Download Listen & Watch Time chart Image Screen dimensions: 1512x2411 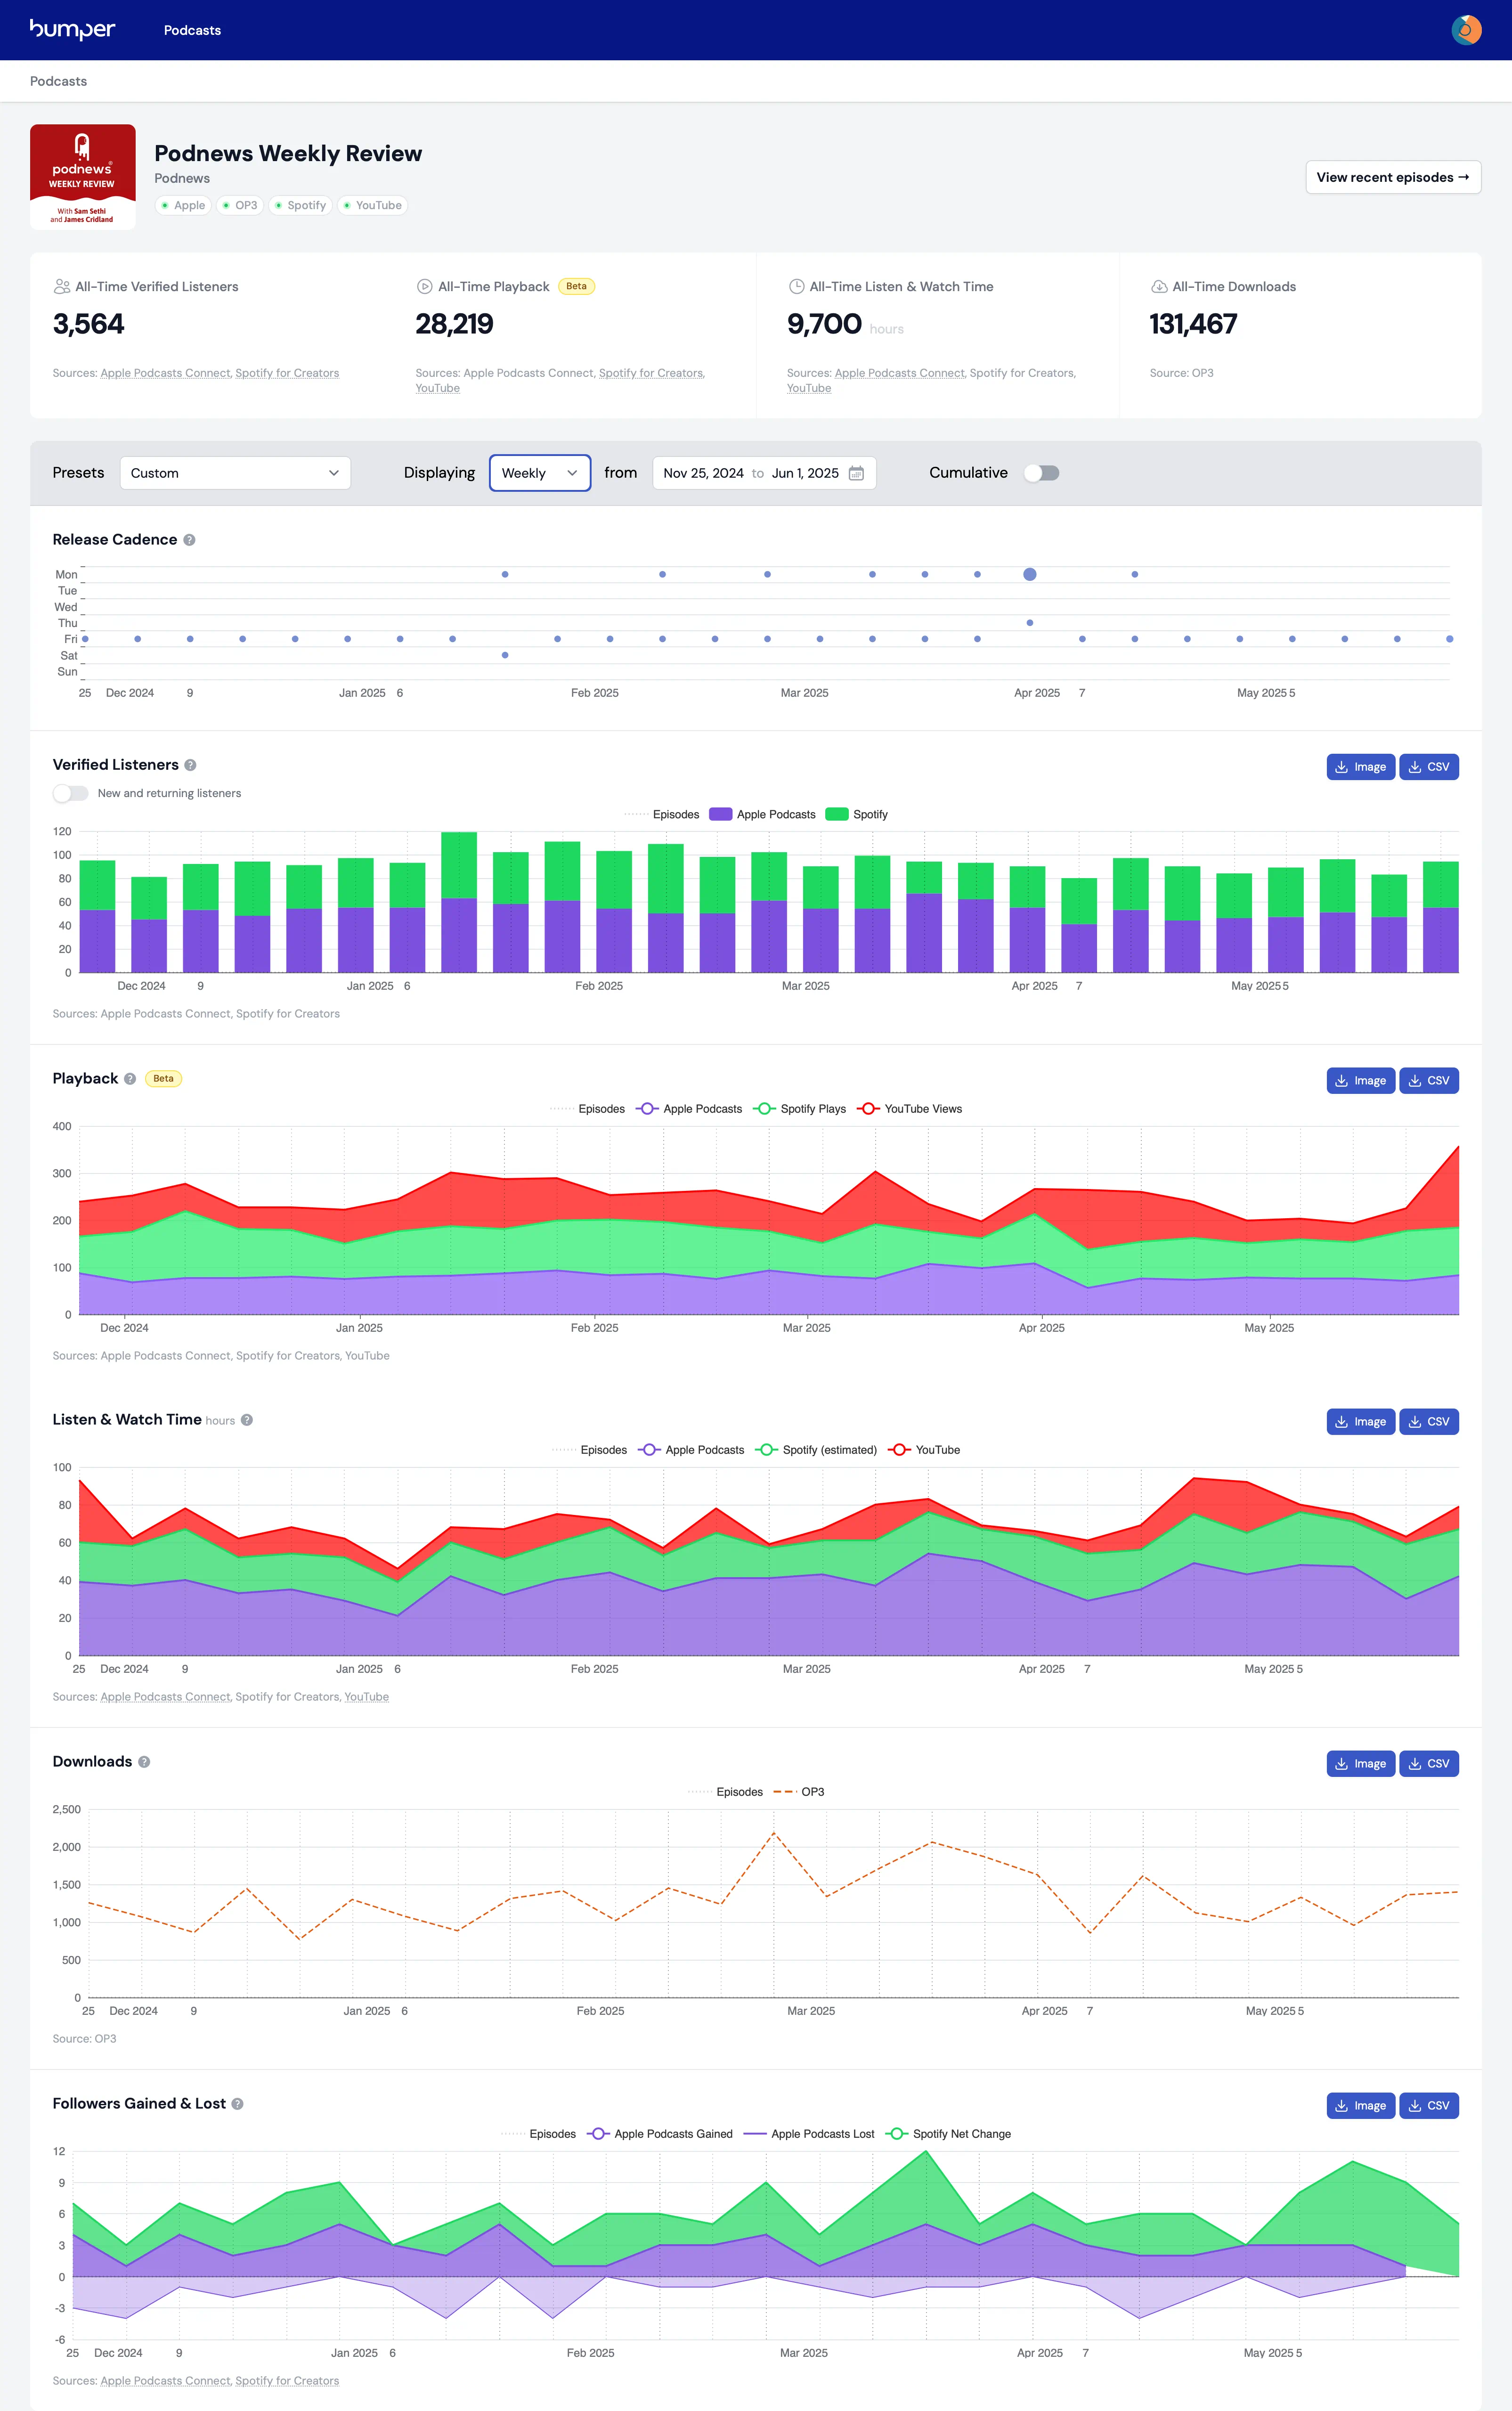point(1360,1422)
